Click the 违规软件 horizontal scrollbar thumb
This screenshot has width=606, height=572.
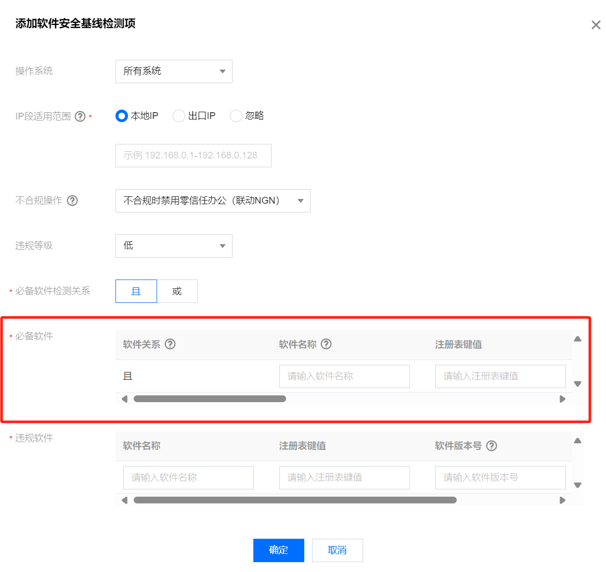295,500
